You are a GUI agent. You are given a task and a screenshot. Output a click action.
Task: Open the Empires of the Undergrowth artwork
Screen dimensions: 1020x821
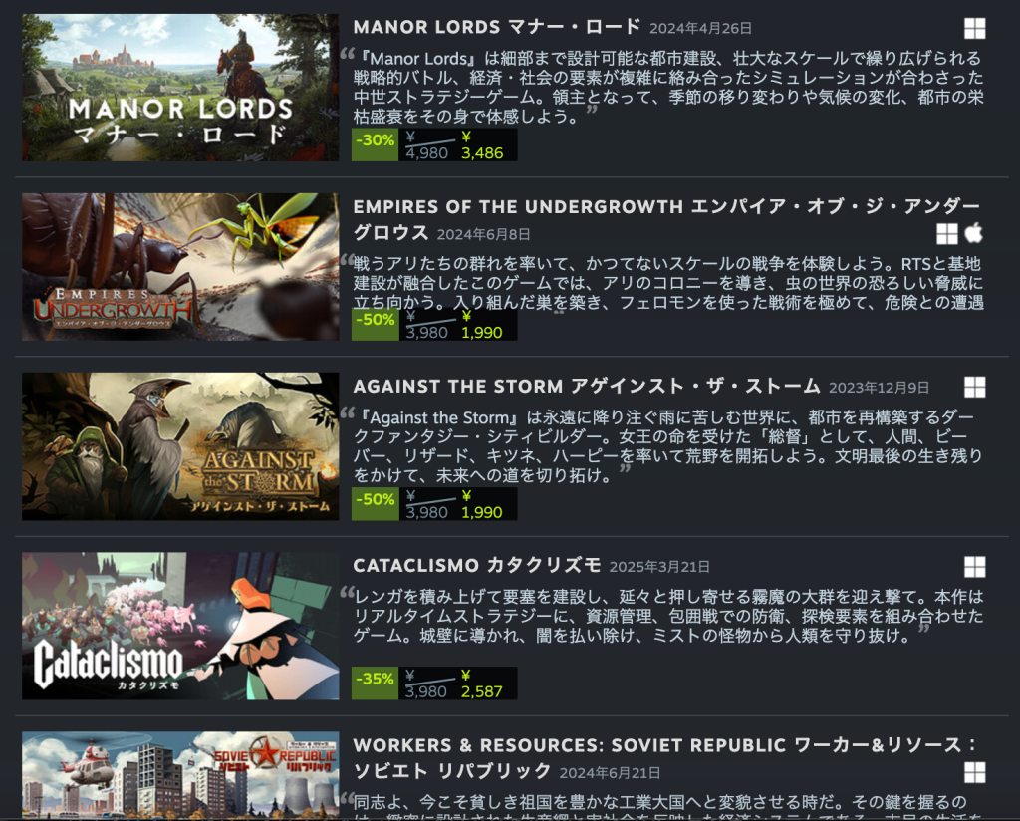[x=180, y=267]
